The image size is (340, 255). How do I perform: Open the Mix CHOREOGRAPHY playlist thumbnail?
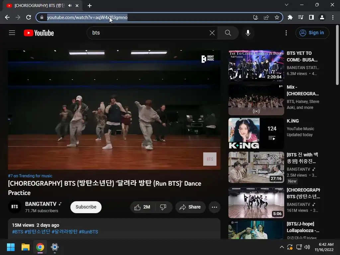[x=256, y=100]
